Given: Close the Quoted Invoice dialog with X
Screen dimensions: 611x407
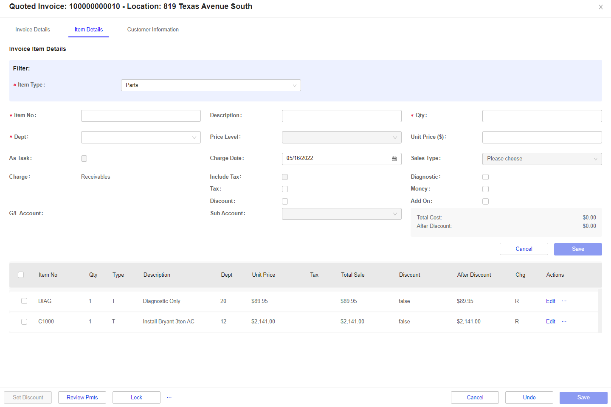Looking at the screenshot, I should click(x=600, y=7).
